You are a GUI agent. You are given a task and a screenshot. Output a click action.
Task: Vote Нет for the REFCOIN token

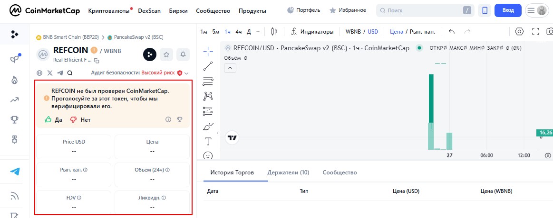80,119
